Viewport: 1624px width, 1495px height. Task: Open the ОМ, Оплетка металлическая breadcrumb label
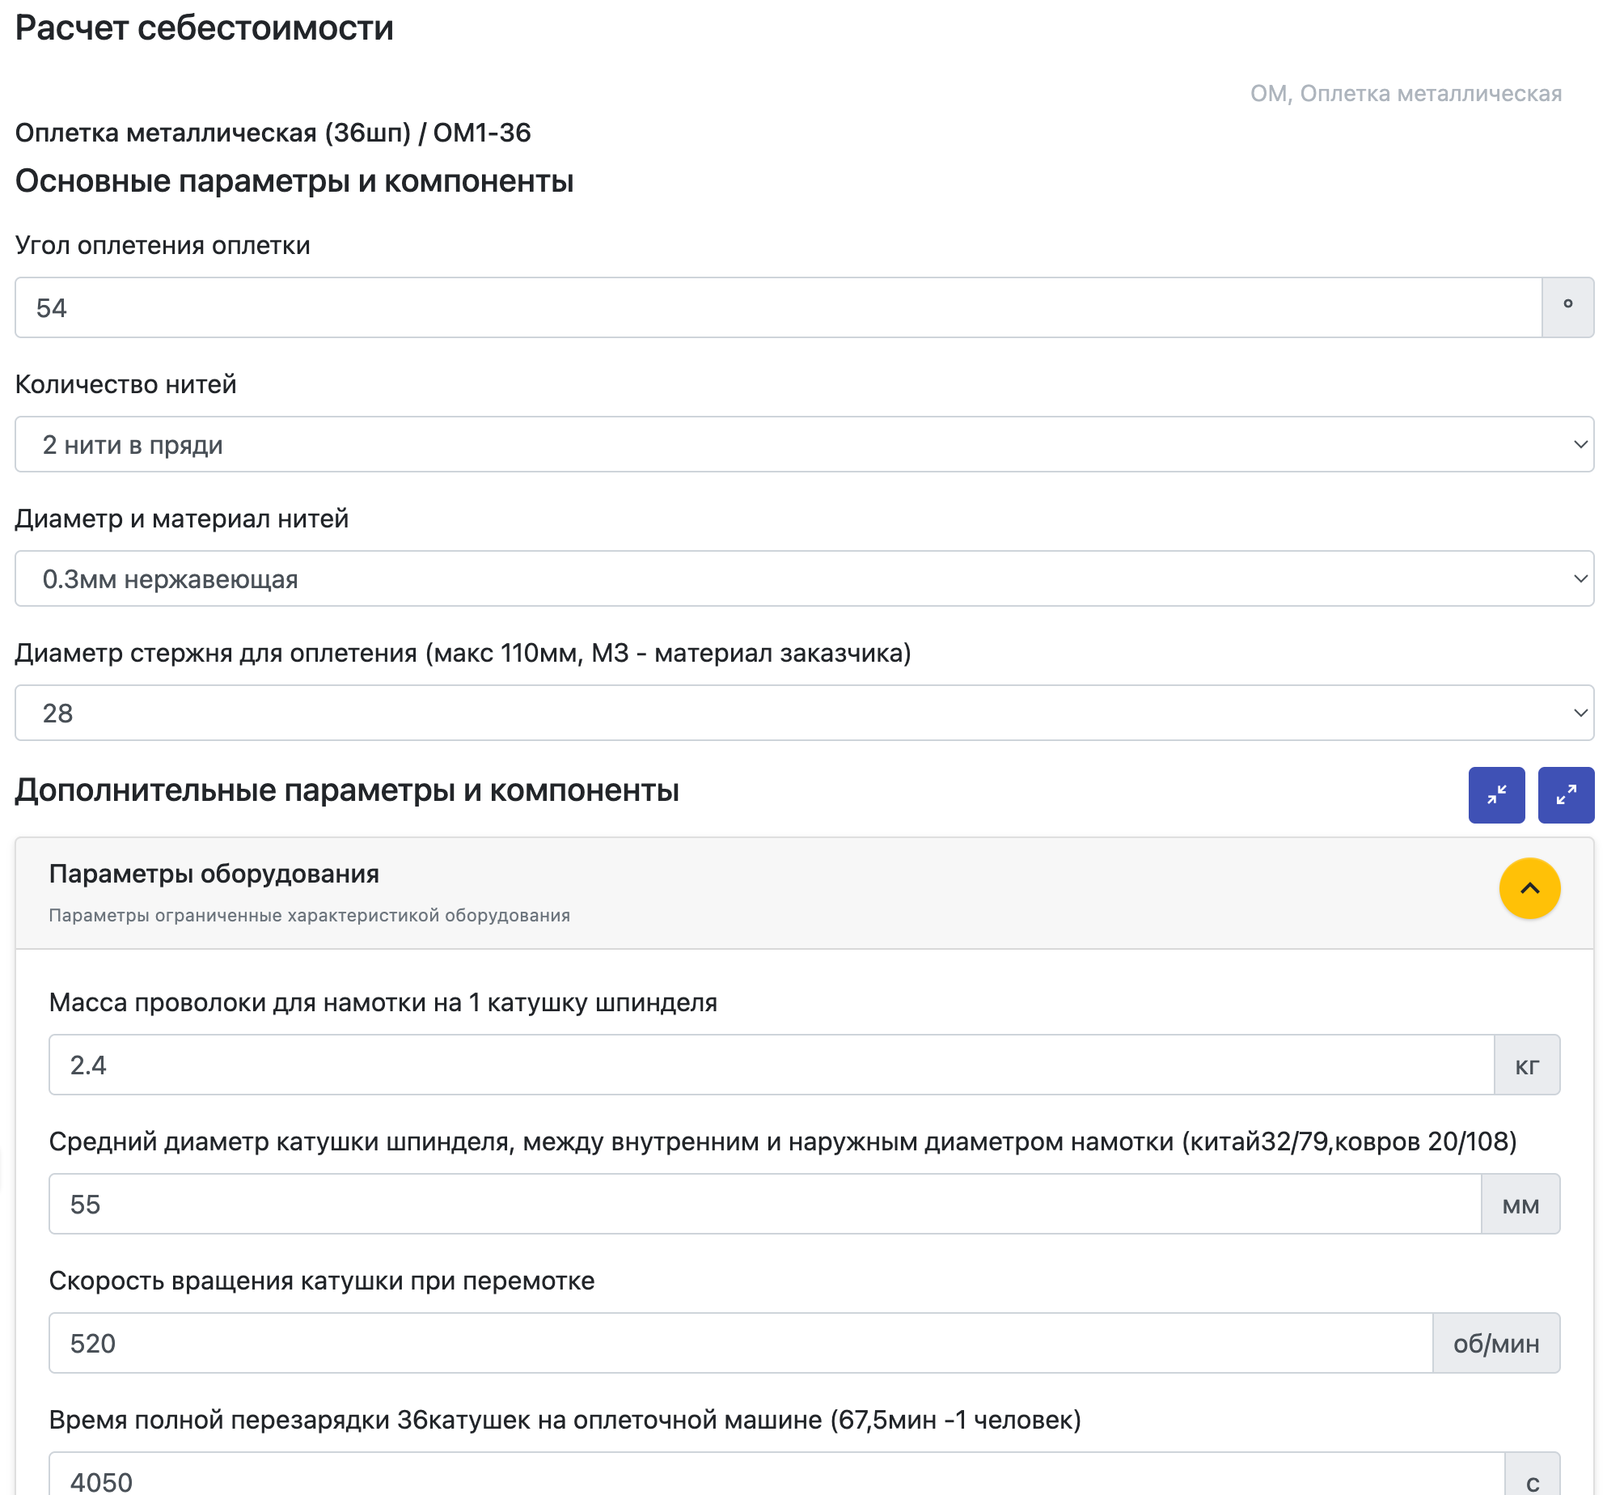click(1406, 92)
